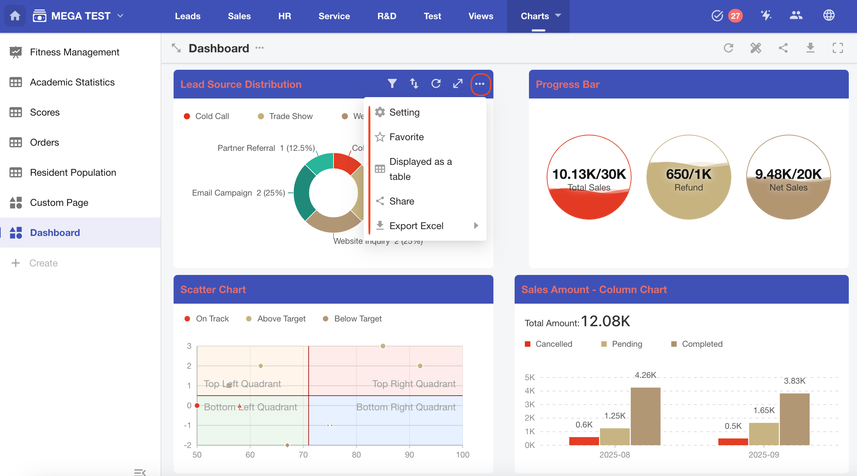Click Create in the left sidebar
The height and width of the screenshot is (476, 857).
tap(43, 263)
